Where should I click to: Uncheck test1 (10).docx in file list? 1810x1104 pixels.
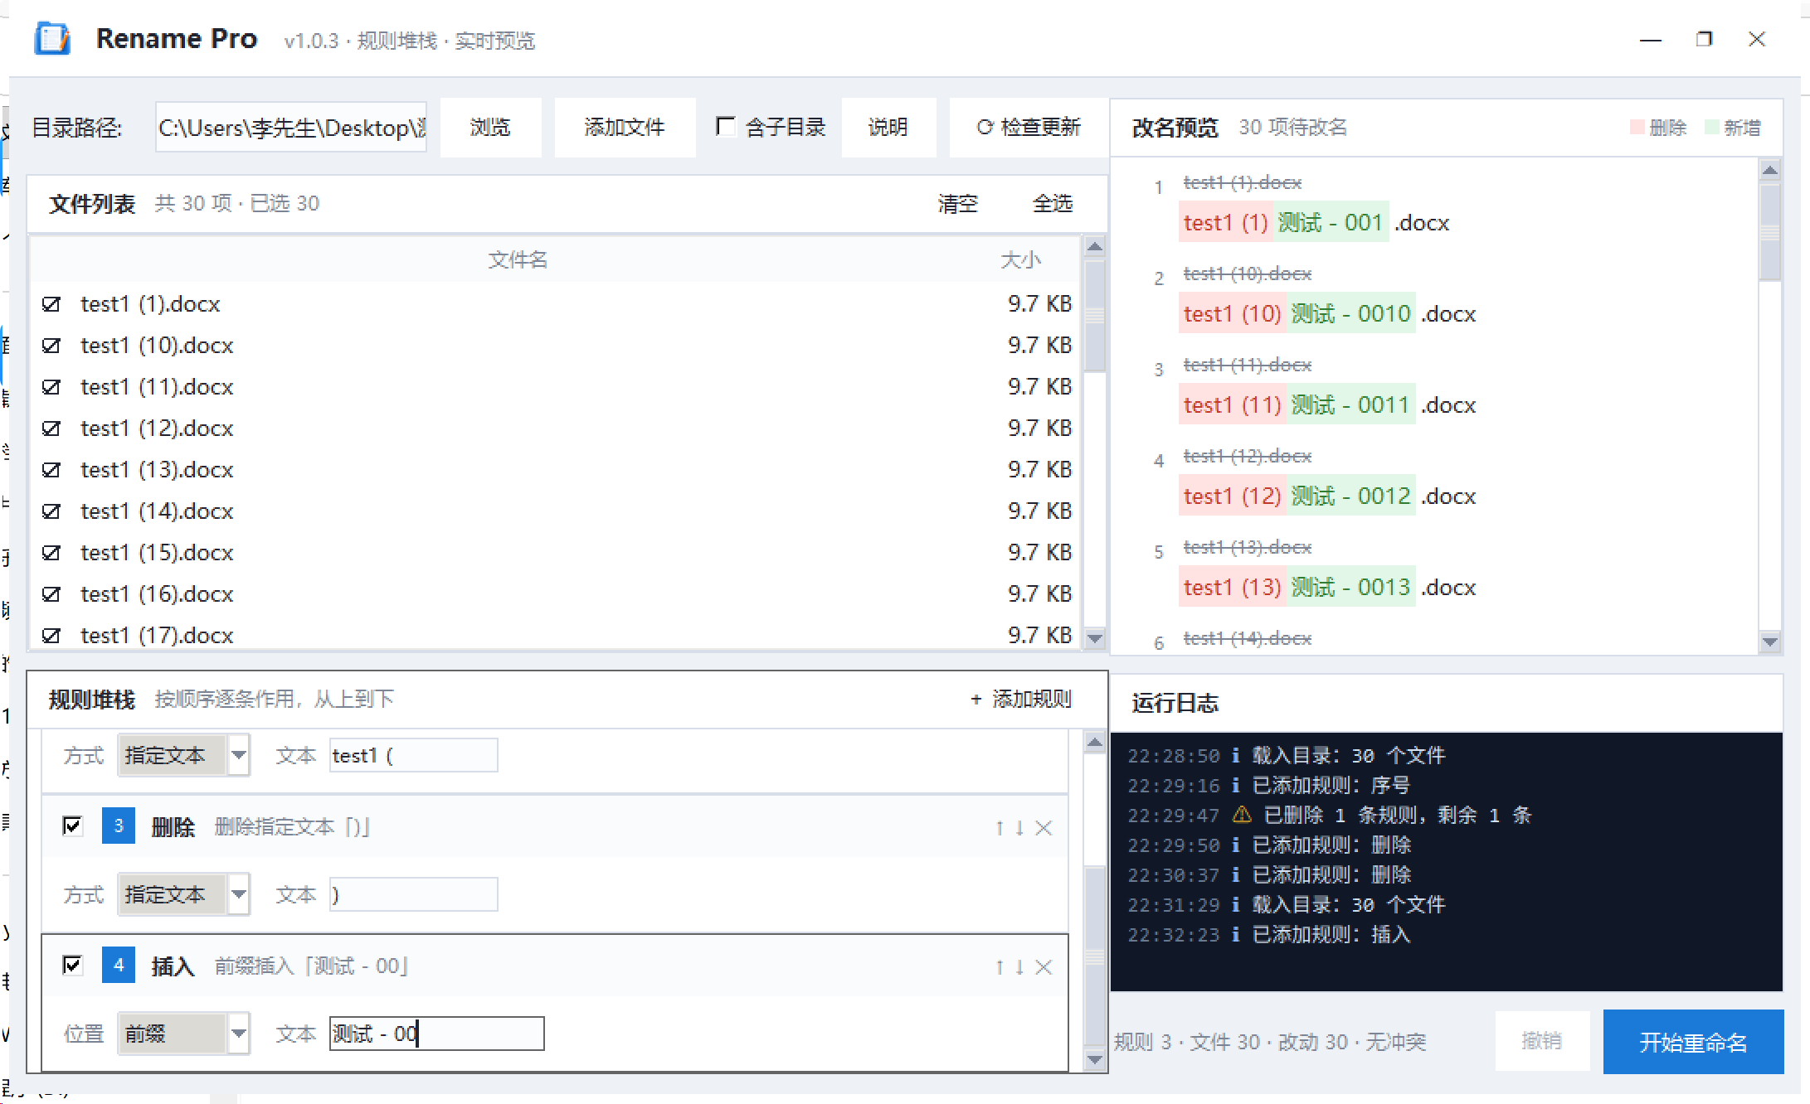click(x=51, y=346)
